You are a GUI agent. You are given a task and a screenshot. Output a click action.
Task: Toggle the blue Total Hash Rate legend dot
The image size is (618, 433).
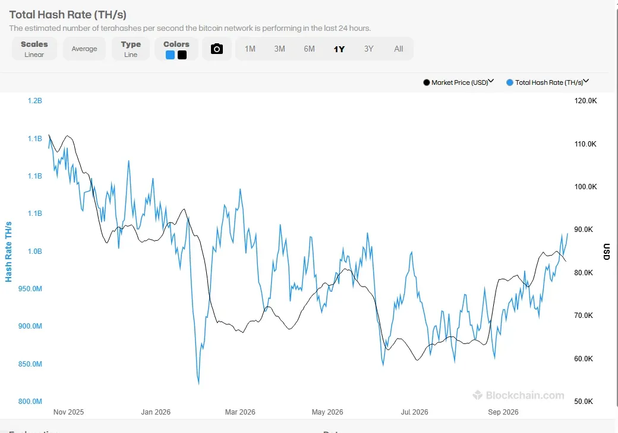(x=510, y=82)
